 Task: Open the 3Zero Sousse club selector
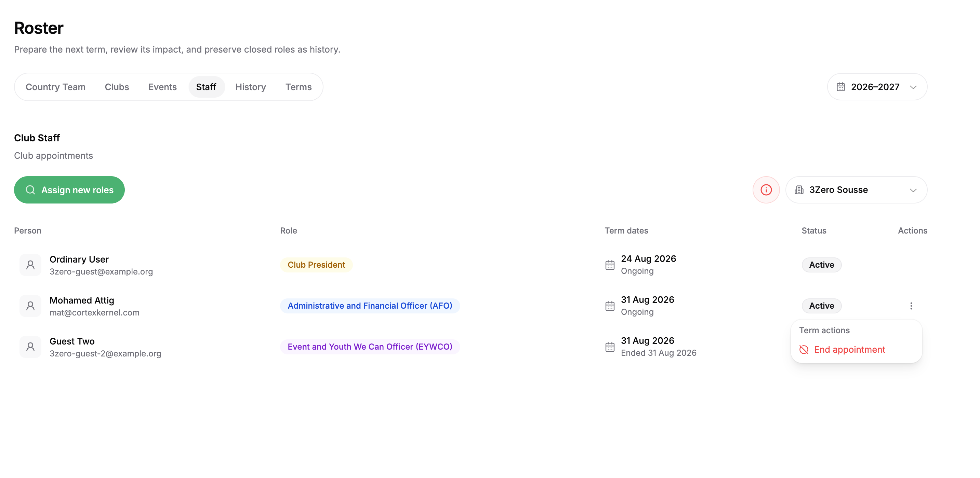856,190
